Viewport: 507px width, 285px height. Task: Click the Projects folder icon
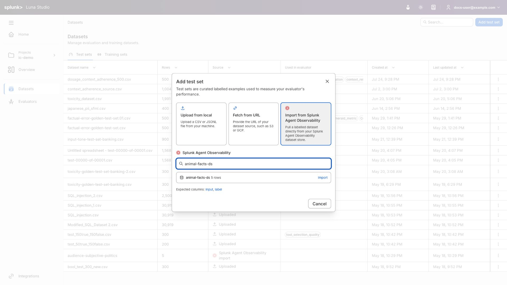tap(11, 55)
